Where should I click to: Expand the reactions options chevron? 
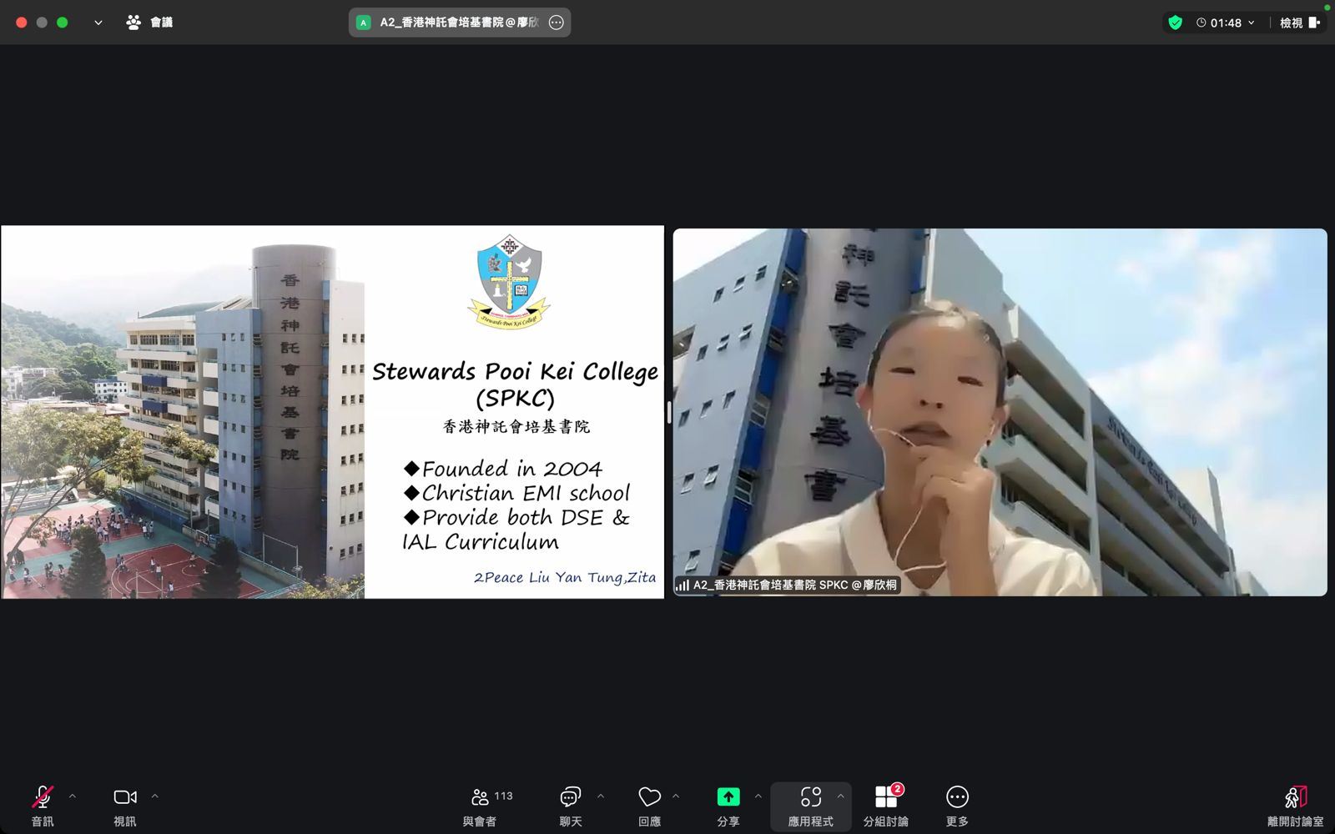pyautogui.click(x=676, y=796)
